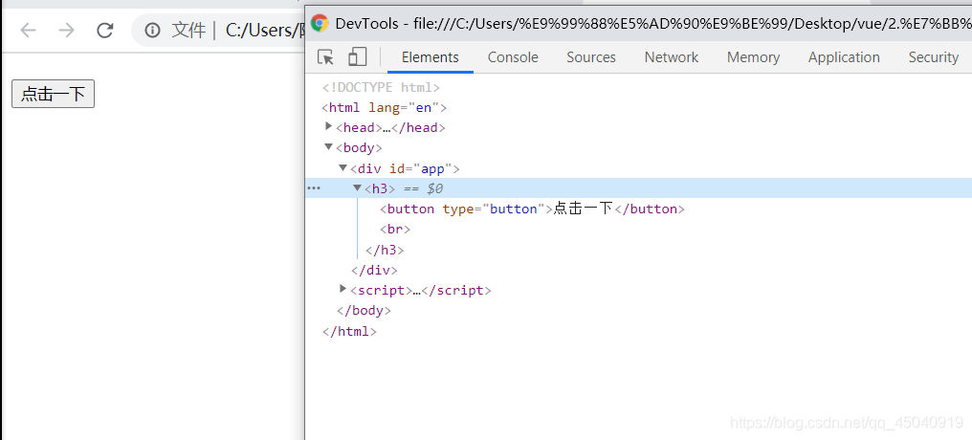
Task: Click the browser forward arrow
Action: (x=66, y=30)
